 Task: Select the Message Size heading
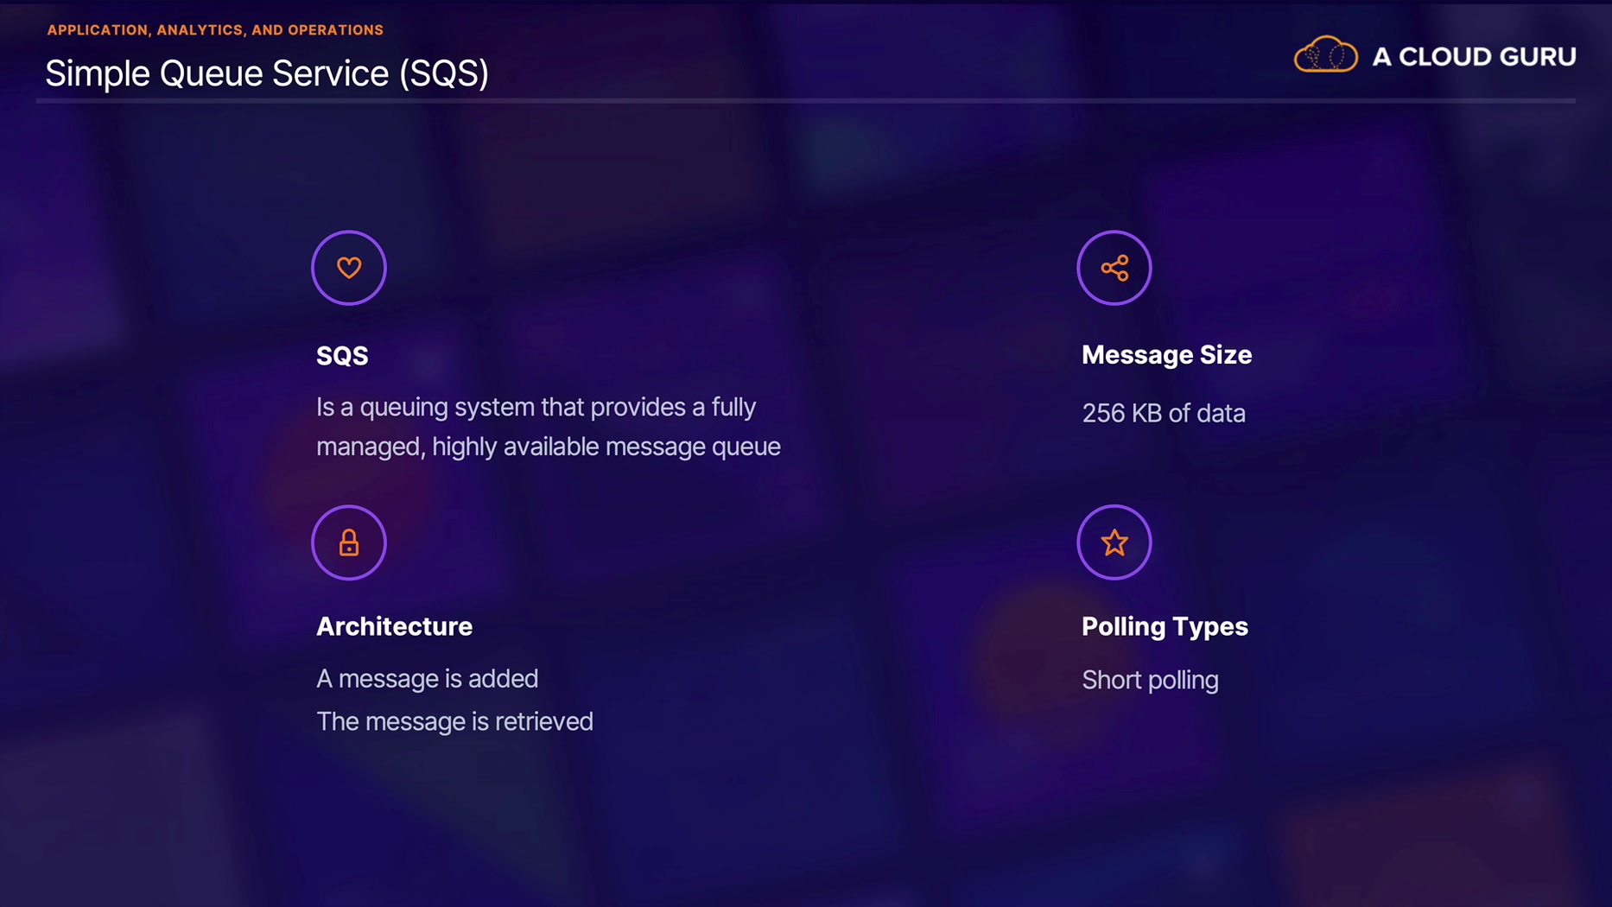[x=1166, y=355]
